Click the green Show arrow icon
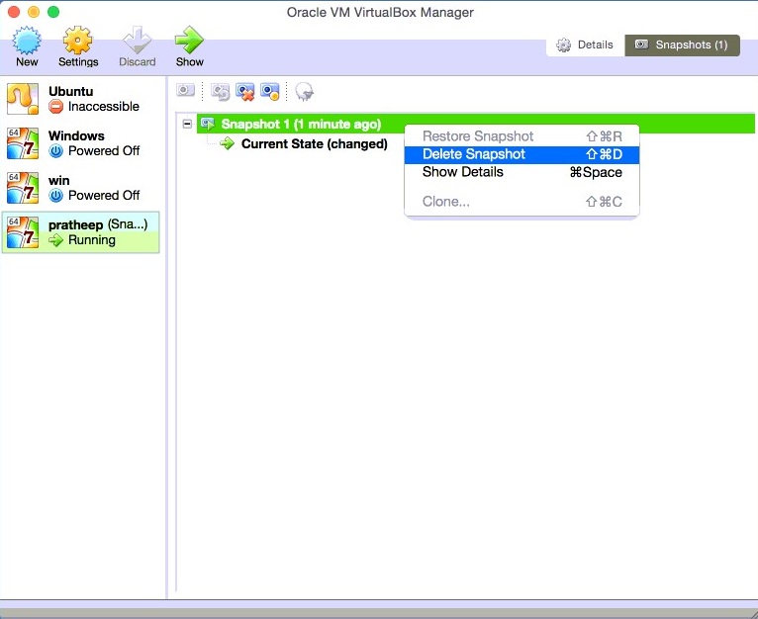This screenshot has width=758, height=619. (189, 41)
